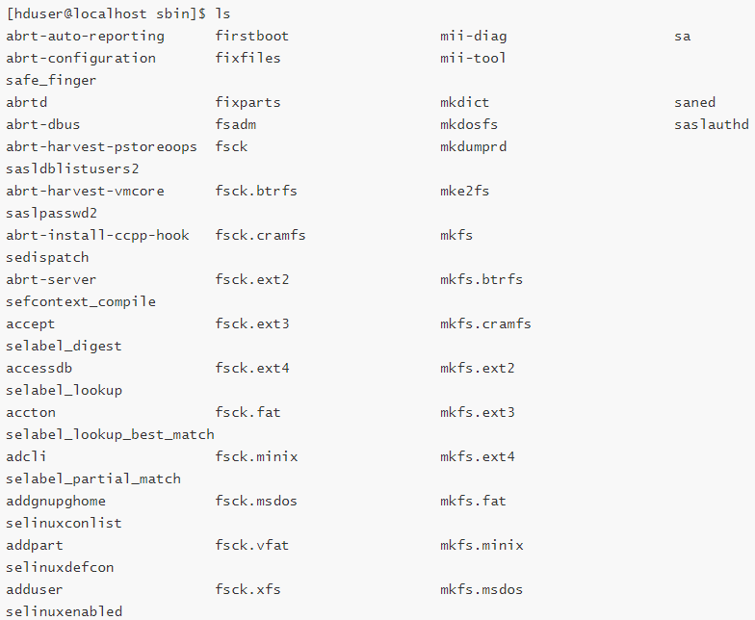Click the saslauthd filename
Image resolution: width=755 pixels, height=620 pixels.
711,125
